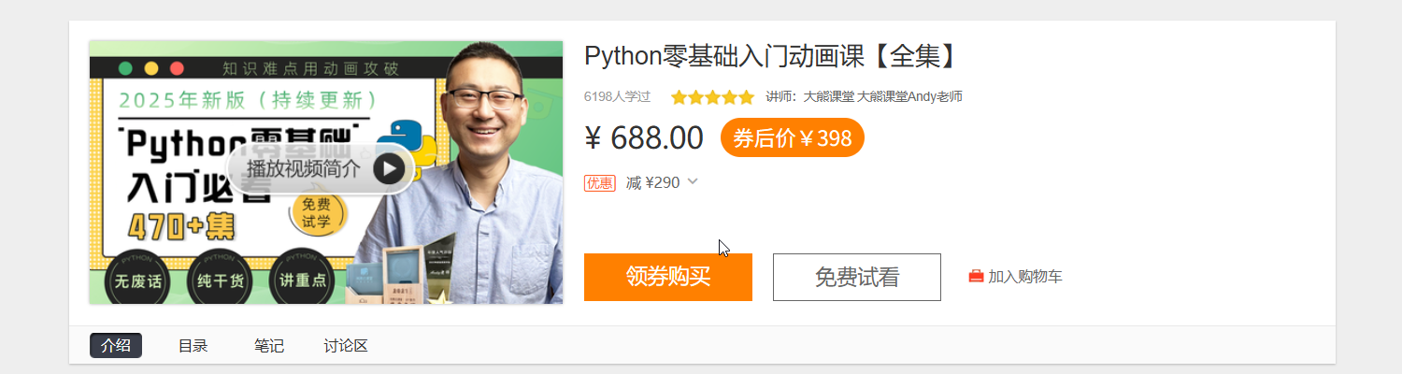Click the red 优惠 tag
The height and width of the screenshot is (374, 1402).
(x=600, y=182)
